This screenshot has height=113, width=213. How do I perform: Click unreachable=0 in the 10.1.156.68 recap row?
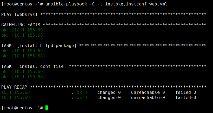click(x=148, y=92)
